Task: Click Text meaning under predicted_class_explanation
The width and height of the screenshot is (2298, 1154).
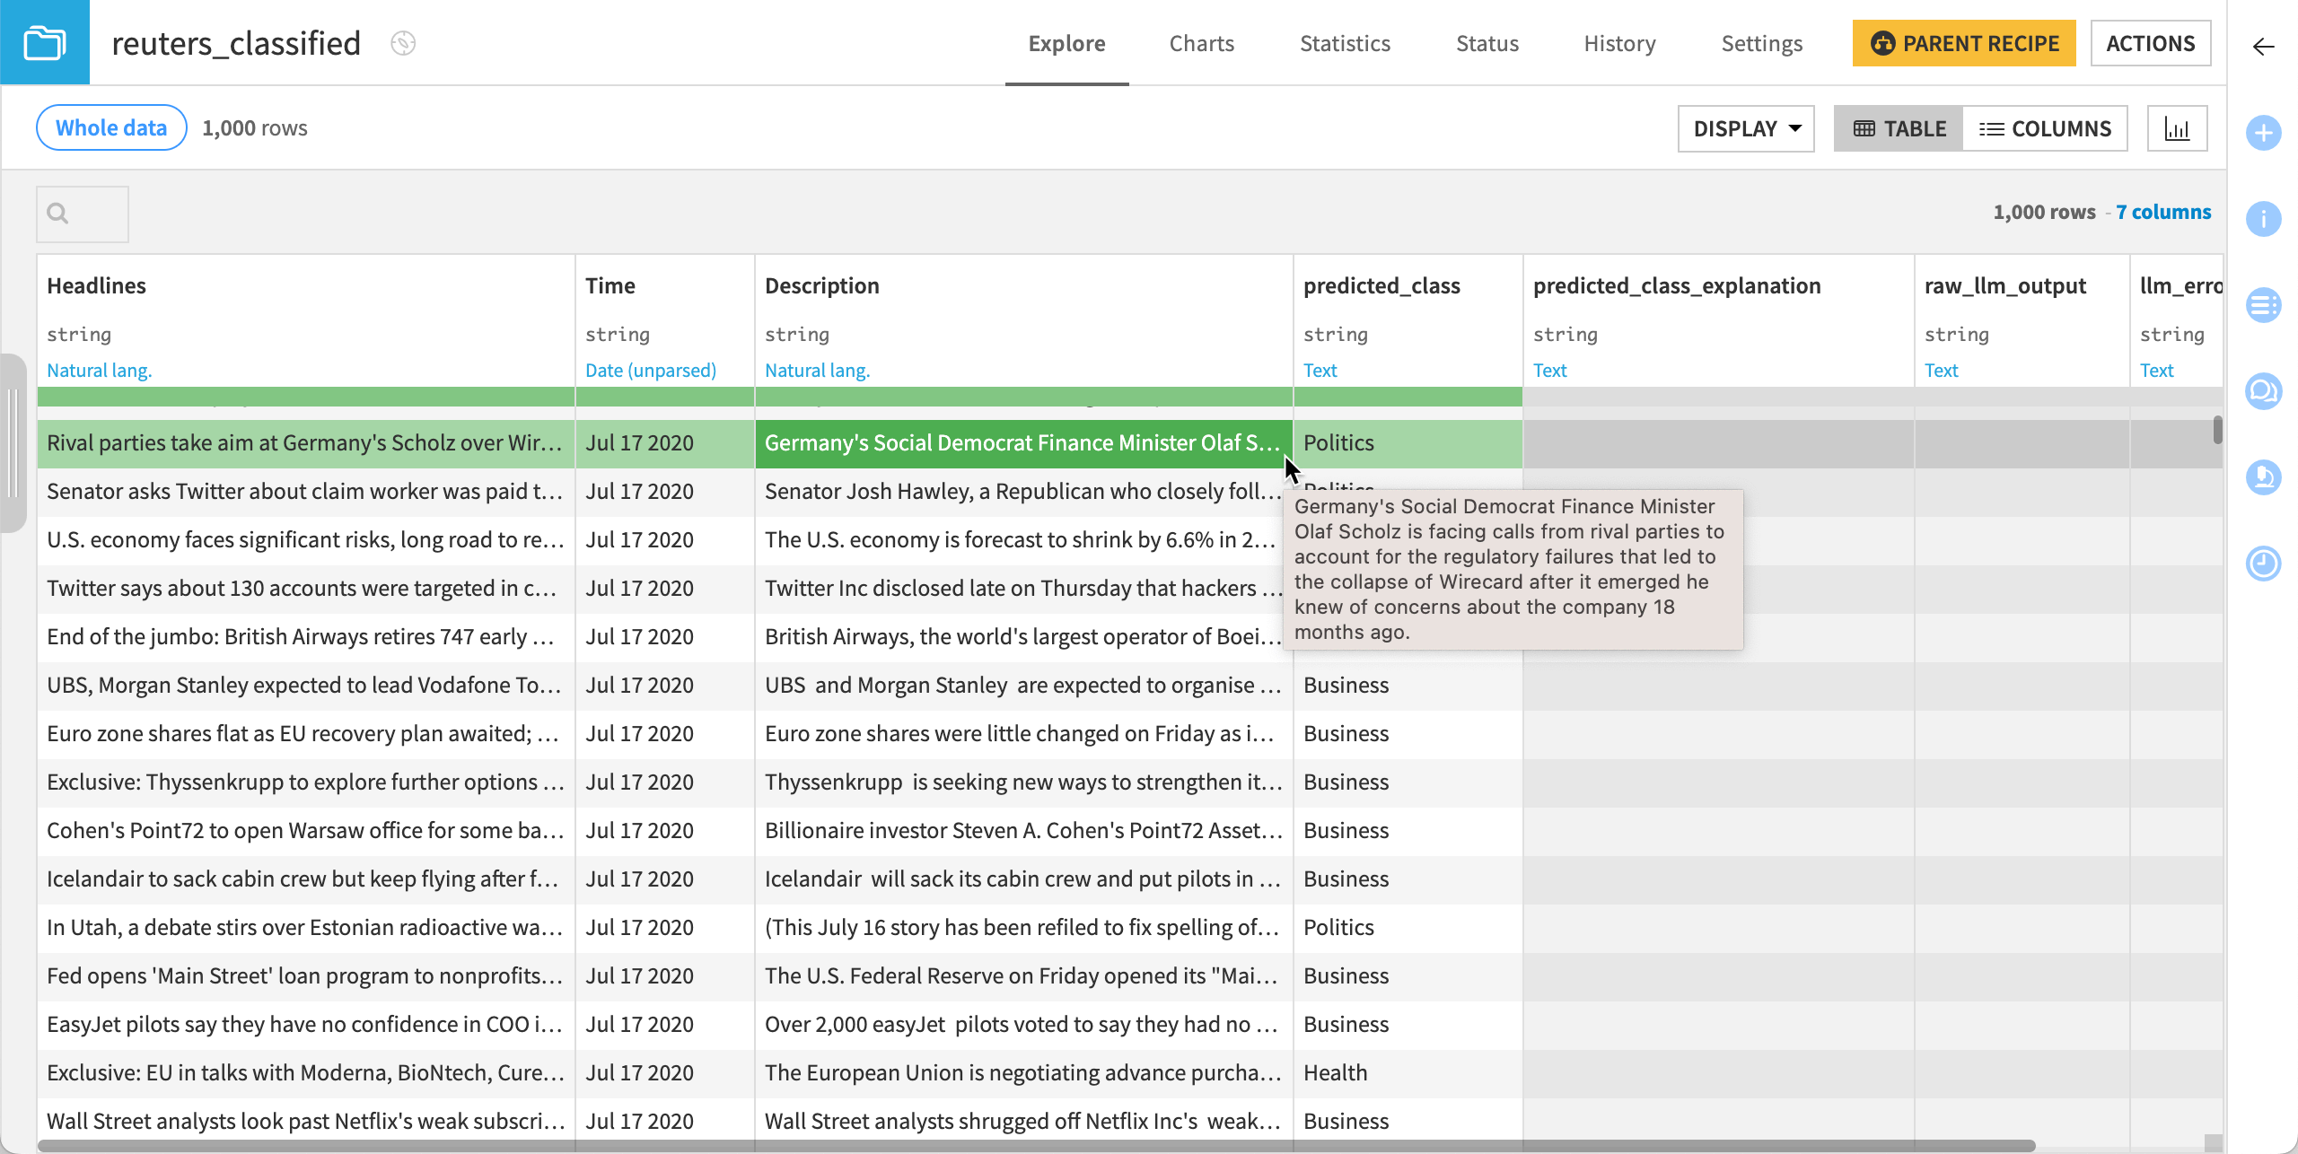Action: [1549, 370]
